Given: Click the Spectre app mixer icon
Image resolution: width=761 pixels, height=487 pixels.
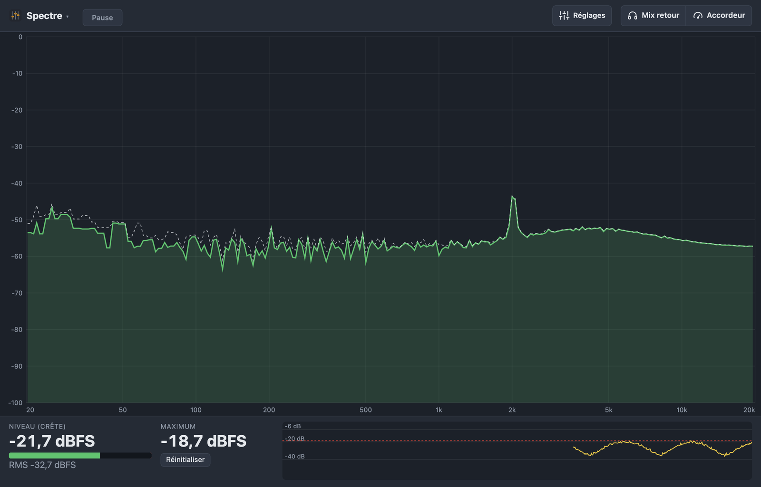Looking at the screenshot, I should 16,16.
